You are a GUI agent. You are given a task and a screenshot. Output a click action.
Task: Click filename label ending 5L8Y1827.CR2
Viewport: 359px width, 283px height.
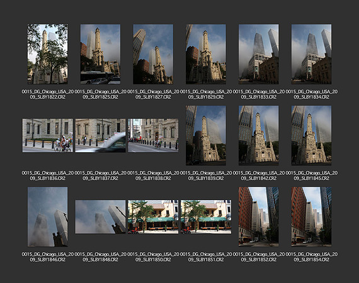(x=153, y=94)
